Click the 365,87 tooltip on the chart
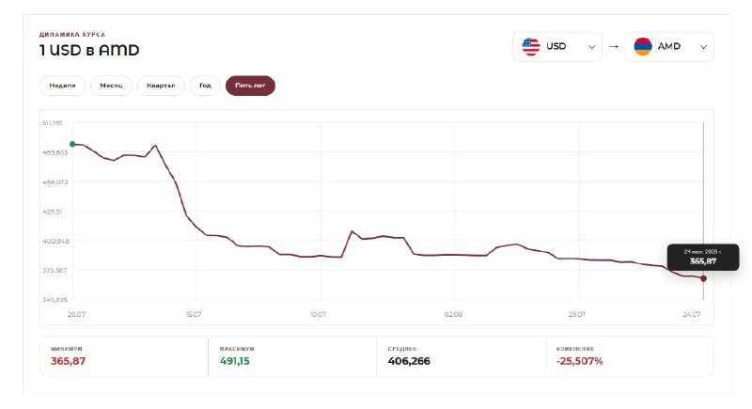 (x=703, y=257)
